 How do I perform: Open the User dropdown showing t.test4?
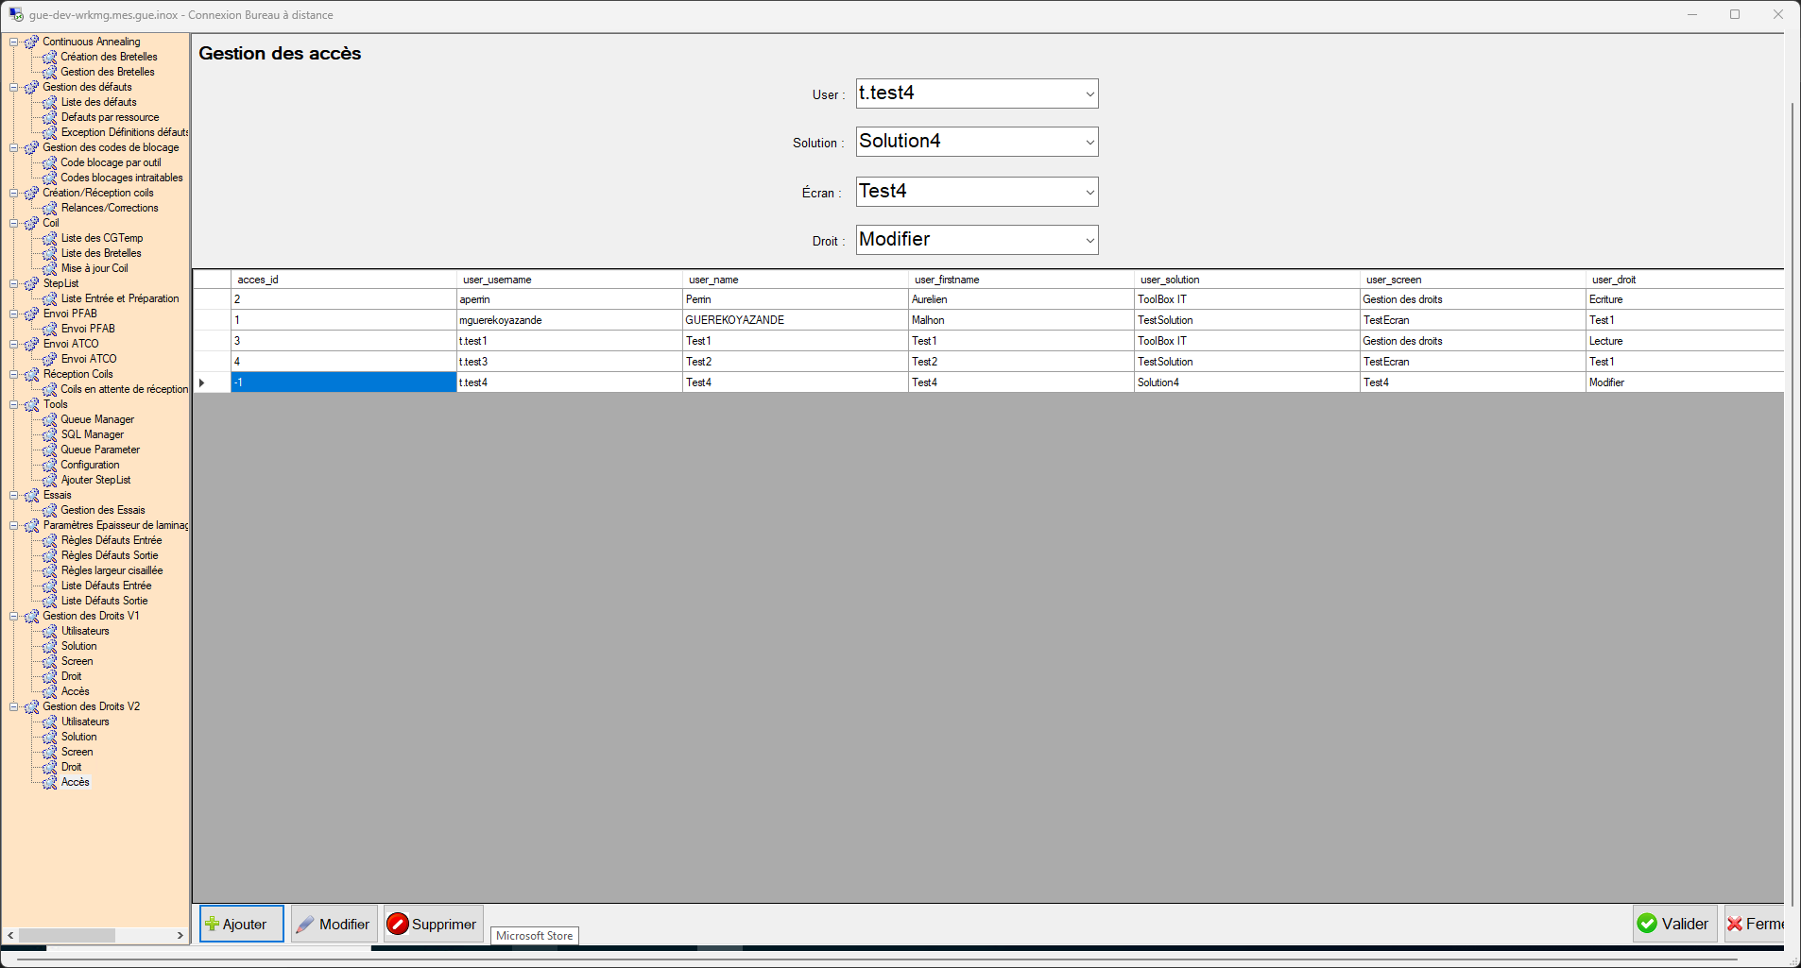point(1089,94)
